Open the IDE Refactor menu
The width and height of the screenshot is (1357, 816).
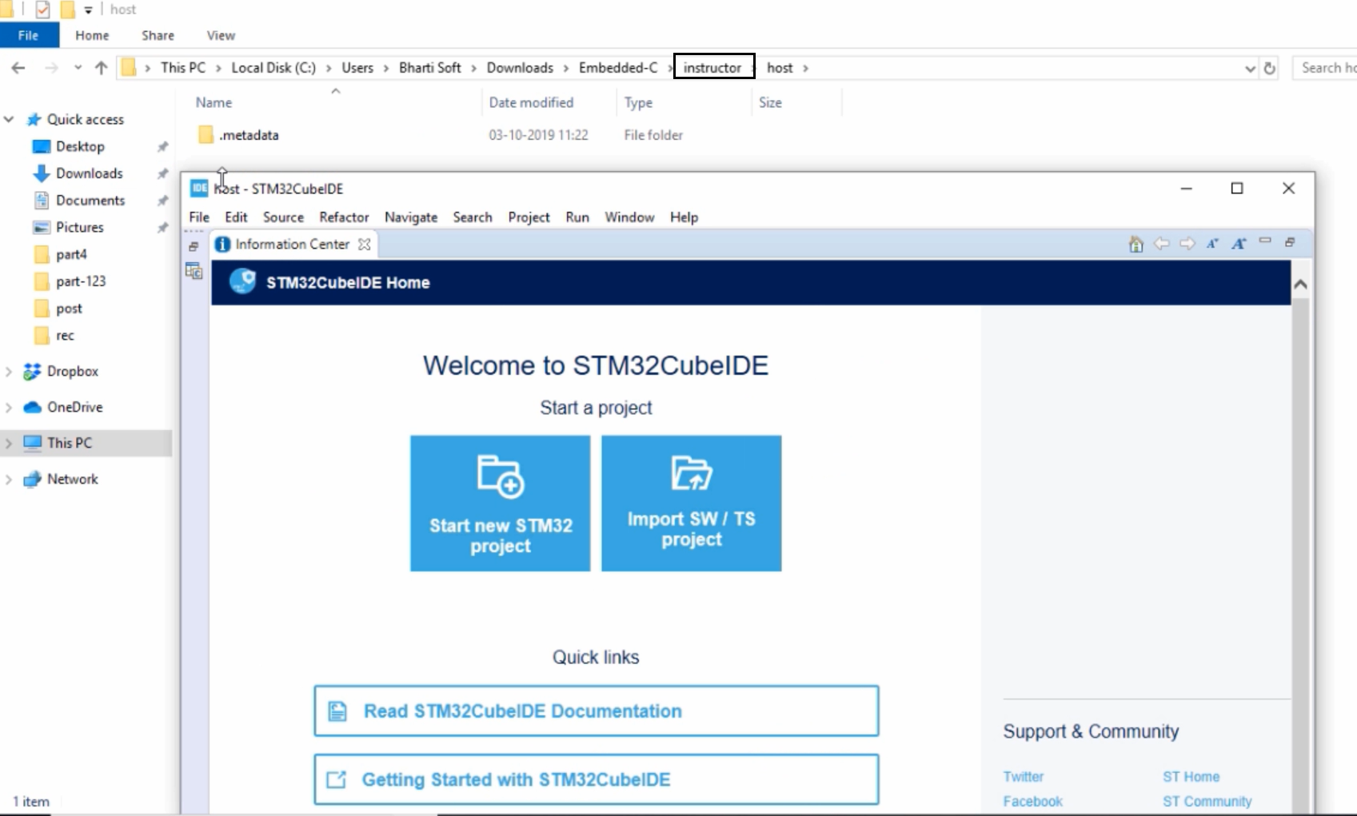(x=344, y=217)
